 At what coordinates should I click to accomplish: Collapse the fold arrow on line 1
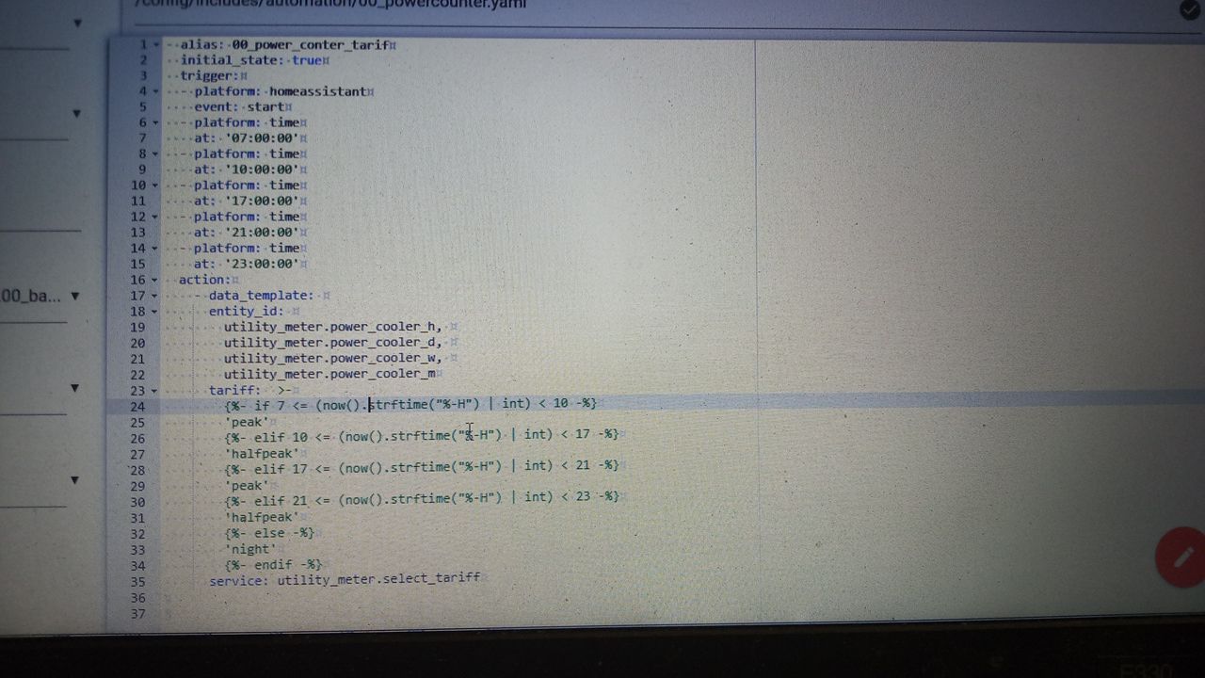pos(156,44)
